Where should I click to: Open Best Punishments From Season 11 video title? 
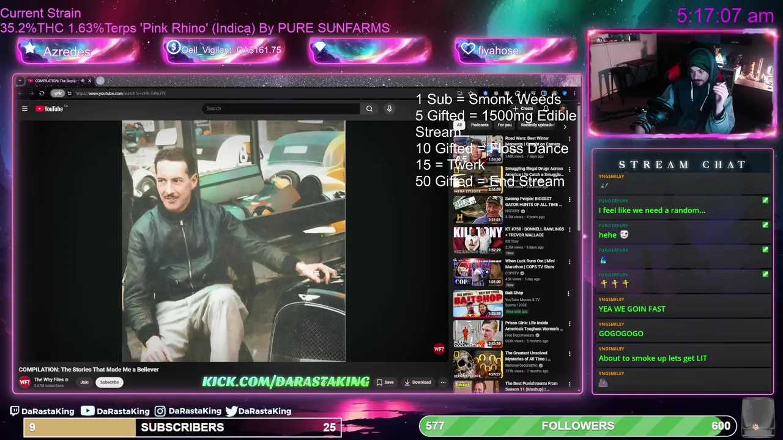coord(531,386)
